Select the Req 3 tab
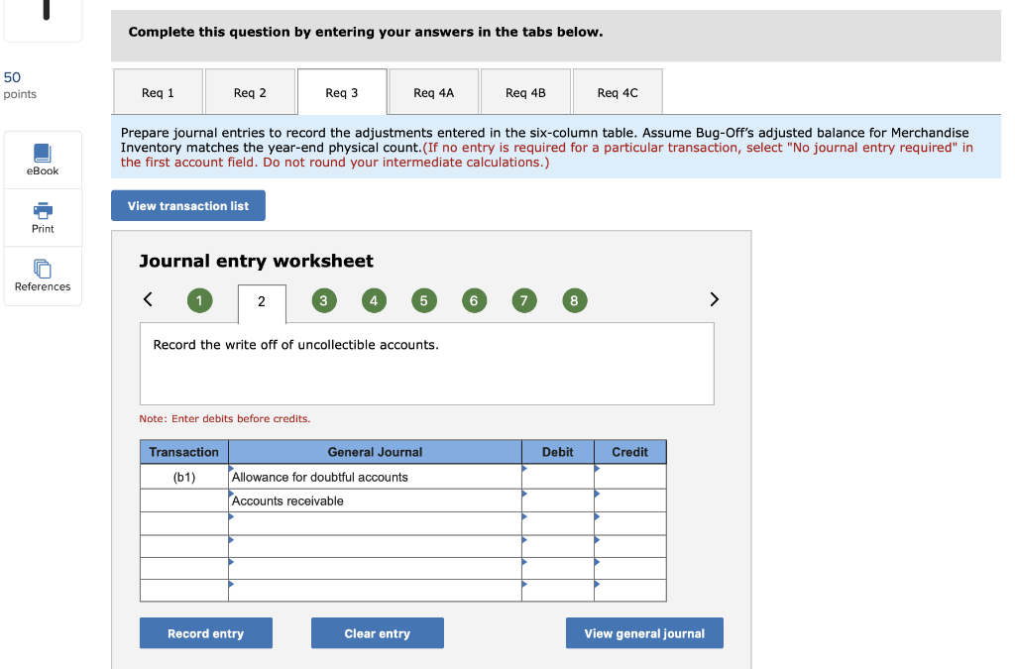The width and height of the screenshot is (1015, 669). (342, 92)
